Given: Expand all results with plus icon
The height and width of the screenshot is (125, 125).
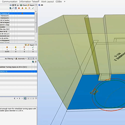Looking at the screenshot, I should (29, 59).
